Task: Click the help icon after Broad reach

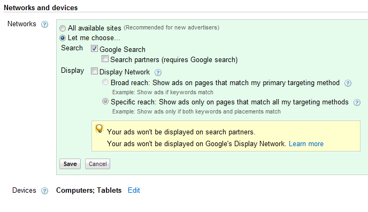Action: 348,83
